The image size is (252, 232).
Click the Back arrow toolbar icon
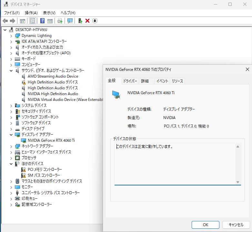click(5, 21)
